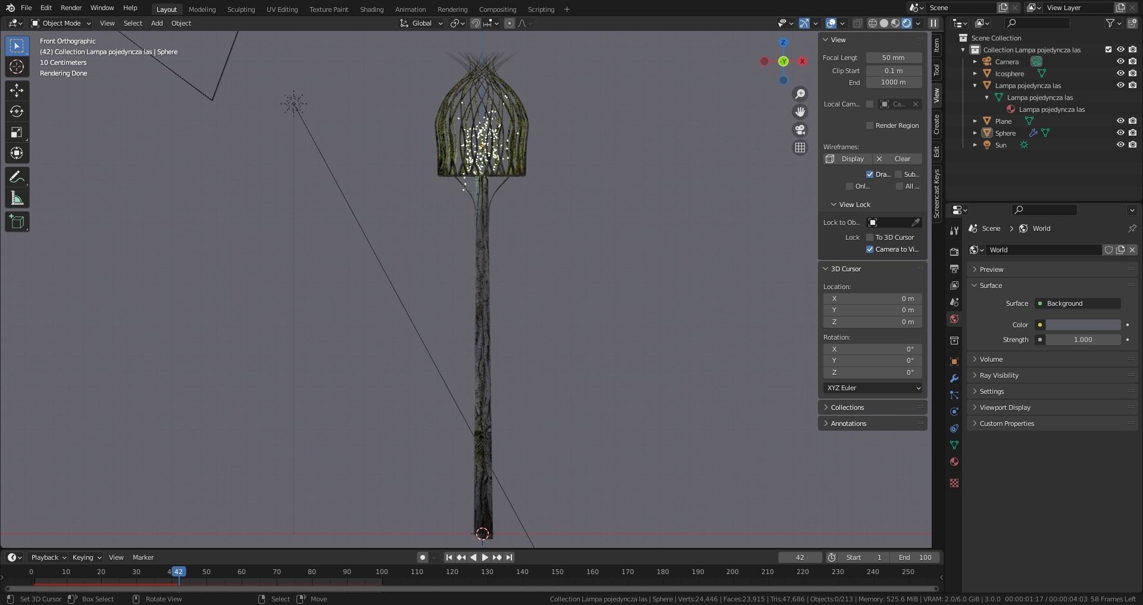Toggle Lock To 3D Cursor checkbox
The width and height of the screenshot is (1143, 605).
coord(870,237)
